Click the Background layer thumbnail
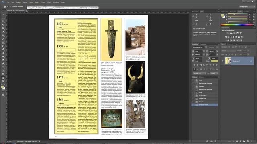The width and height of the screenshot is (257, 144). point(228,61)
